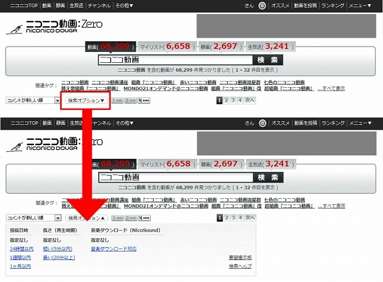Click 検索 button in upper copy
Viewport: 383px width, 282px height.
[x=268, y=60]
